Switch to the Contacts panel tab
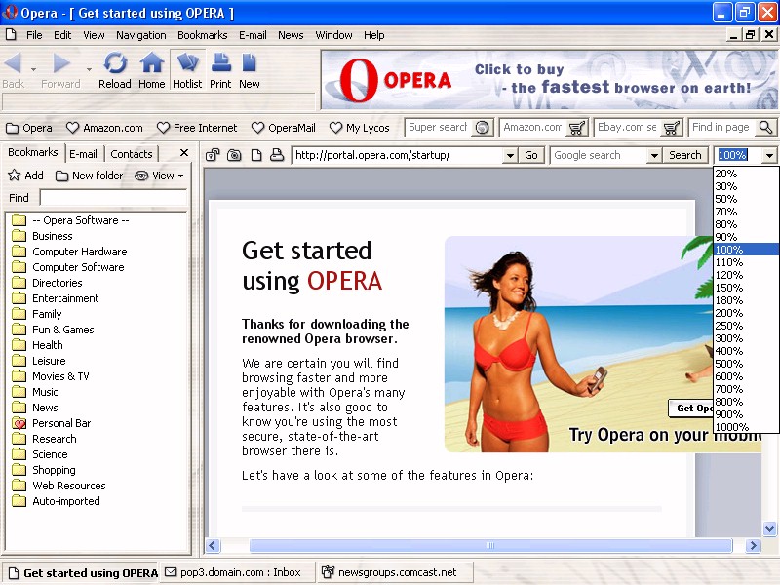 pos(132,154)
